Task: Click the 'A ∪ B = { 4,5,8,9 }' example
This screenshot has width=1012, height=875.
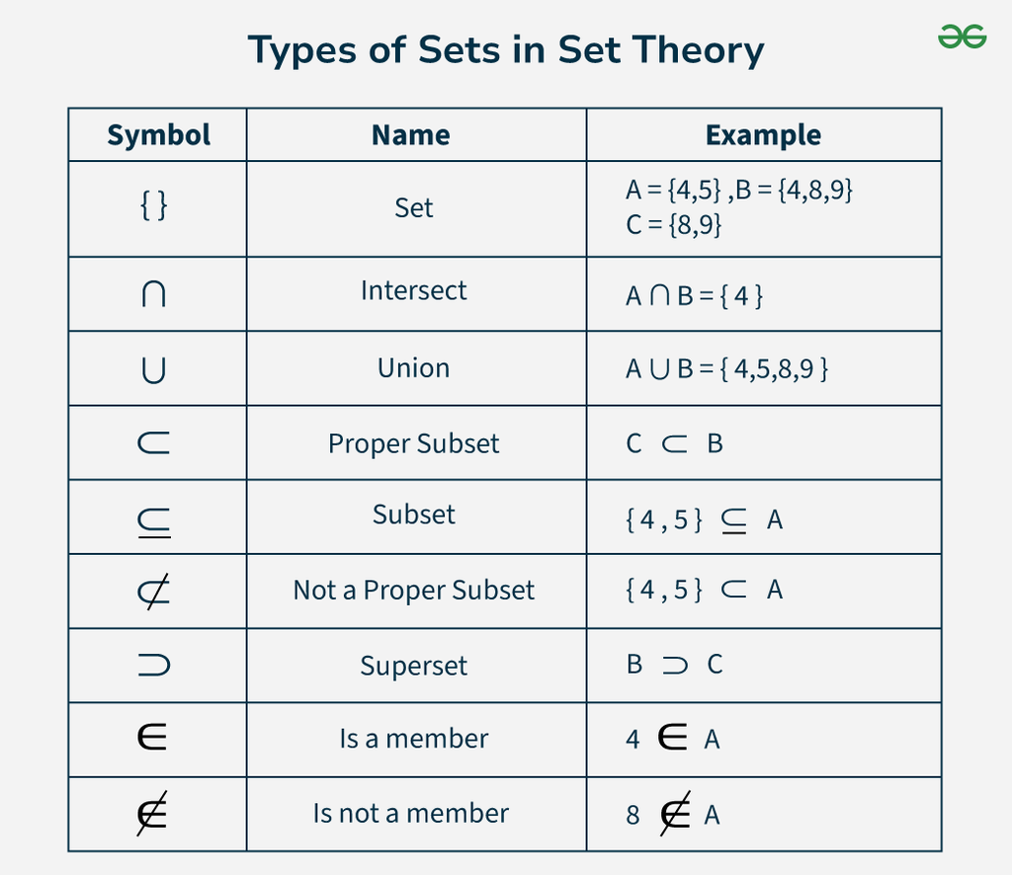Action: [x=726, y=369]
